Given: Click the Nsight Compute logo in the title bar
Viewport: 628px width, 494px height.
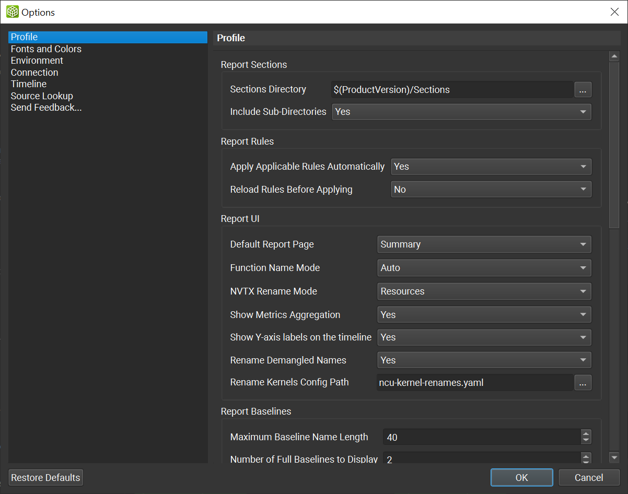Looking at the screenshot, I should 11,11.
